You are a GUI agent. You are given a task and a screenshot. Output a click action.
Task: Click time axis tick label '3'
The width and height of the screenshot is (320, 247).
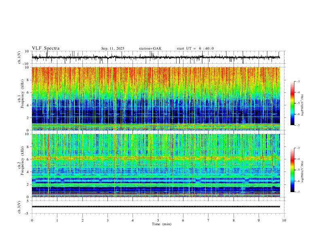pos(107,220)
